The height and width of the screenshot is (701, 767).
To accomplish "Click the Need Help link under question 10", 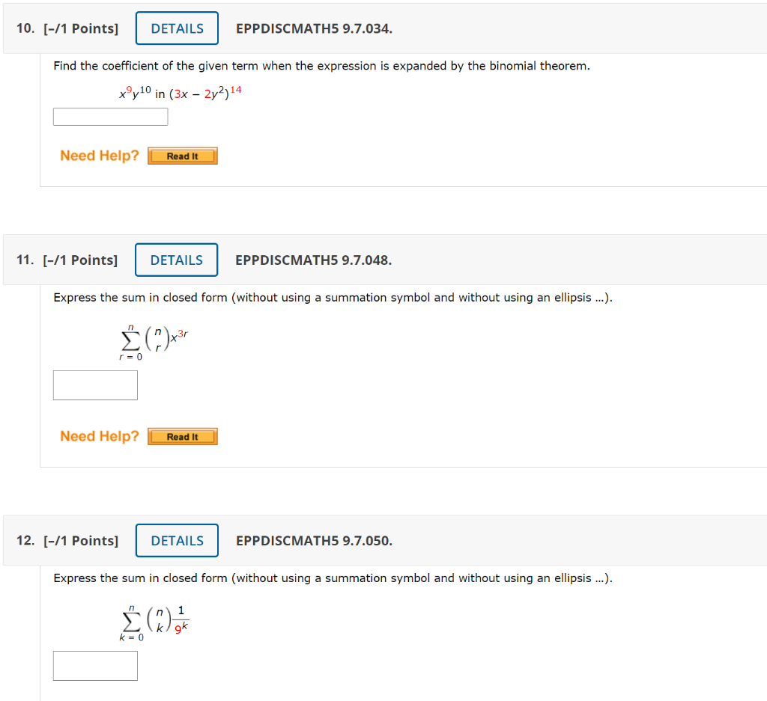I will [x=99, y=156].
